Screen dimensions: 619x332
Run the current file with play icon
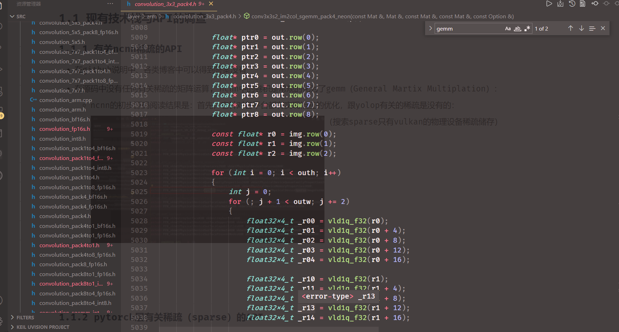tap(549, 4)
